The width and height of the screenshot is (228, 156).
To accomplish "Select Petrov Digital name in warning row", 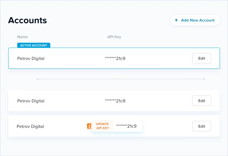I will 30,126.
